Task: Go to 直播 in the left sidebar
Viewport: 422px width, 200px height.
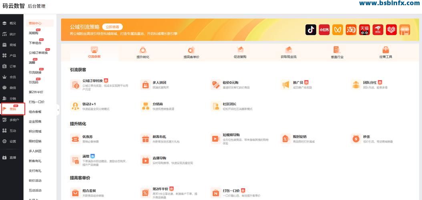Action: (13, 158)
